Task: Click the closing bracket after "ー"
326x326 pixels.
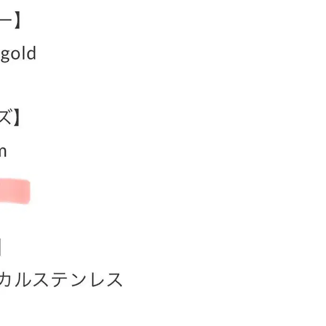Action: point(17,20)
